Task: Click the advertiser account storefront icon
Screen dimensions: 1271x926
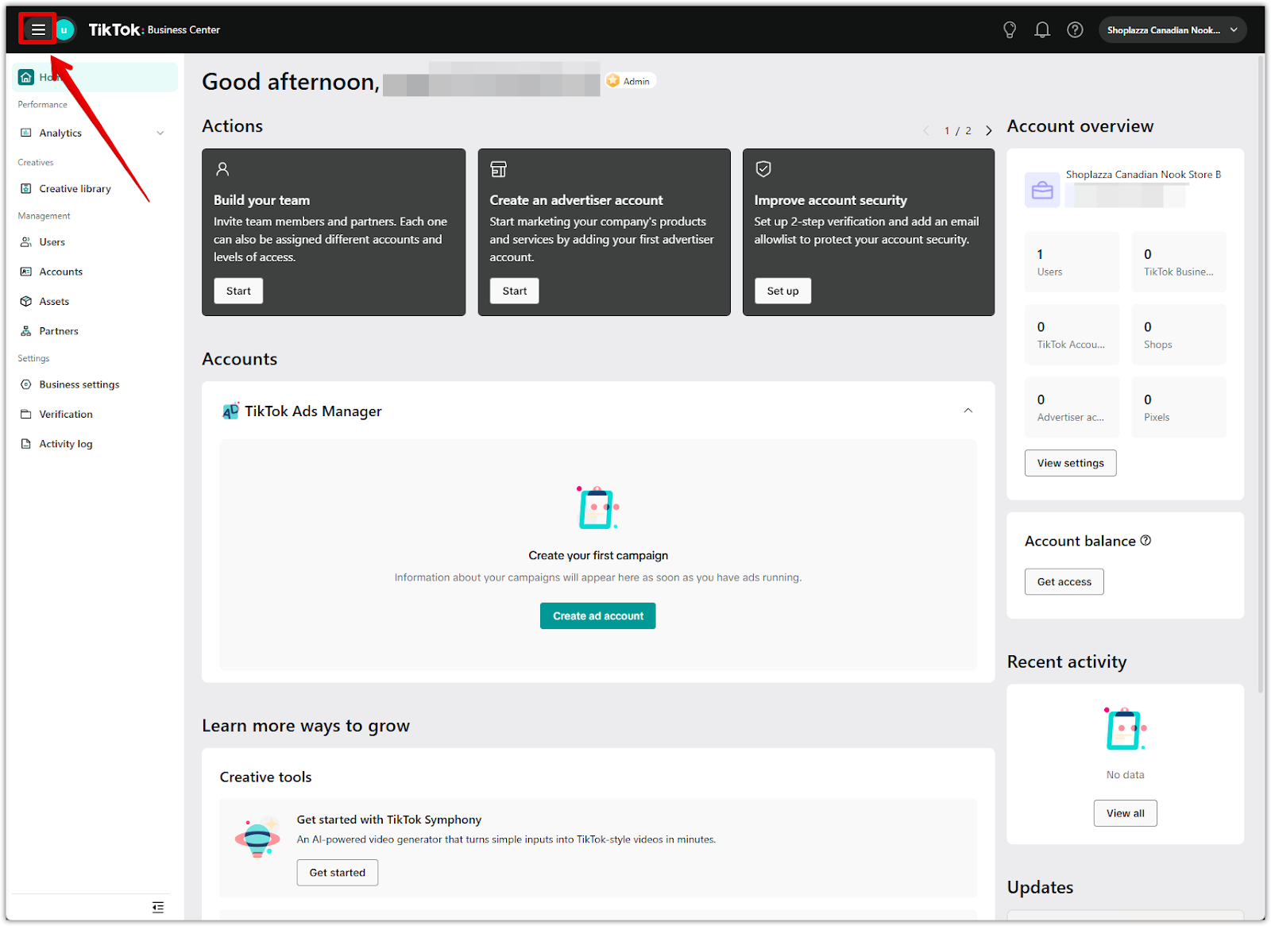Action: (499, 169)
